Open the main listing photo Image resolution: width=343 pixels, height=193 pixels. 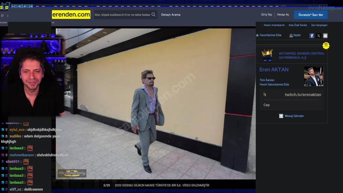(156, 104)
